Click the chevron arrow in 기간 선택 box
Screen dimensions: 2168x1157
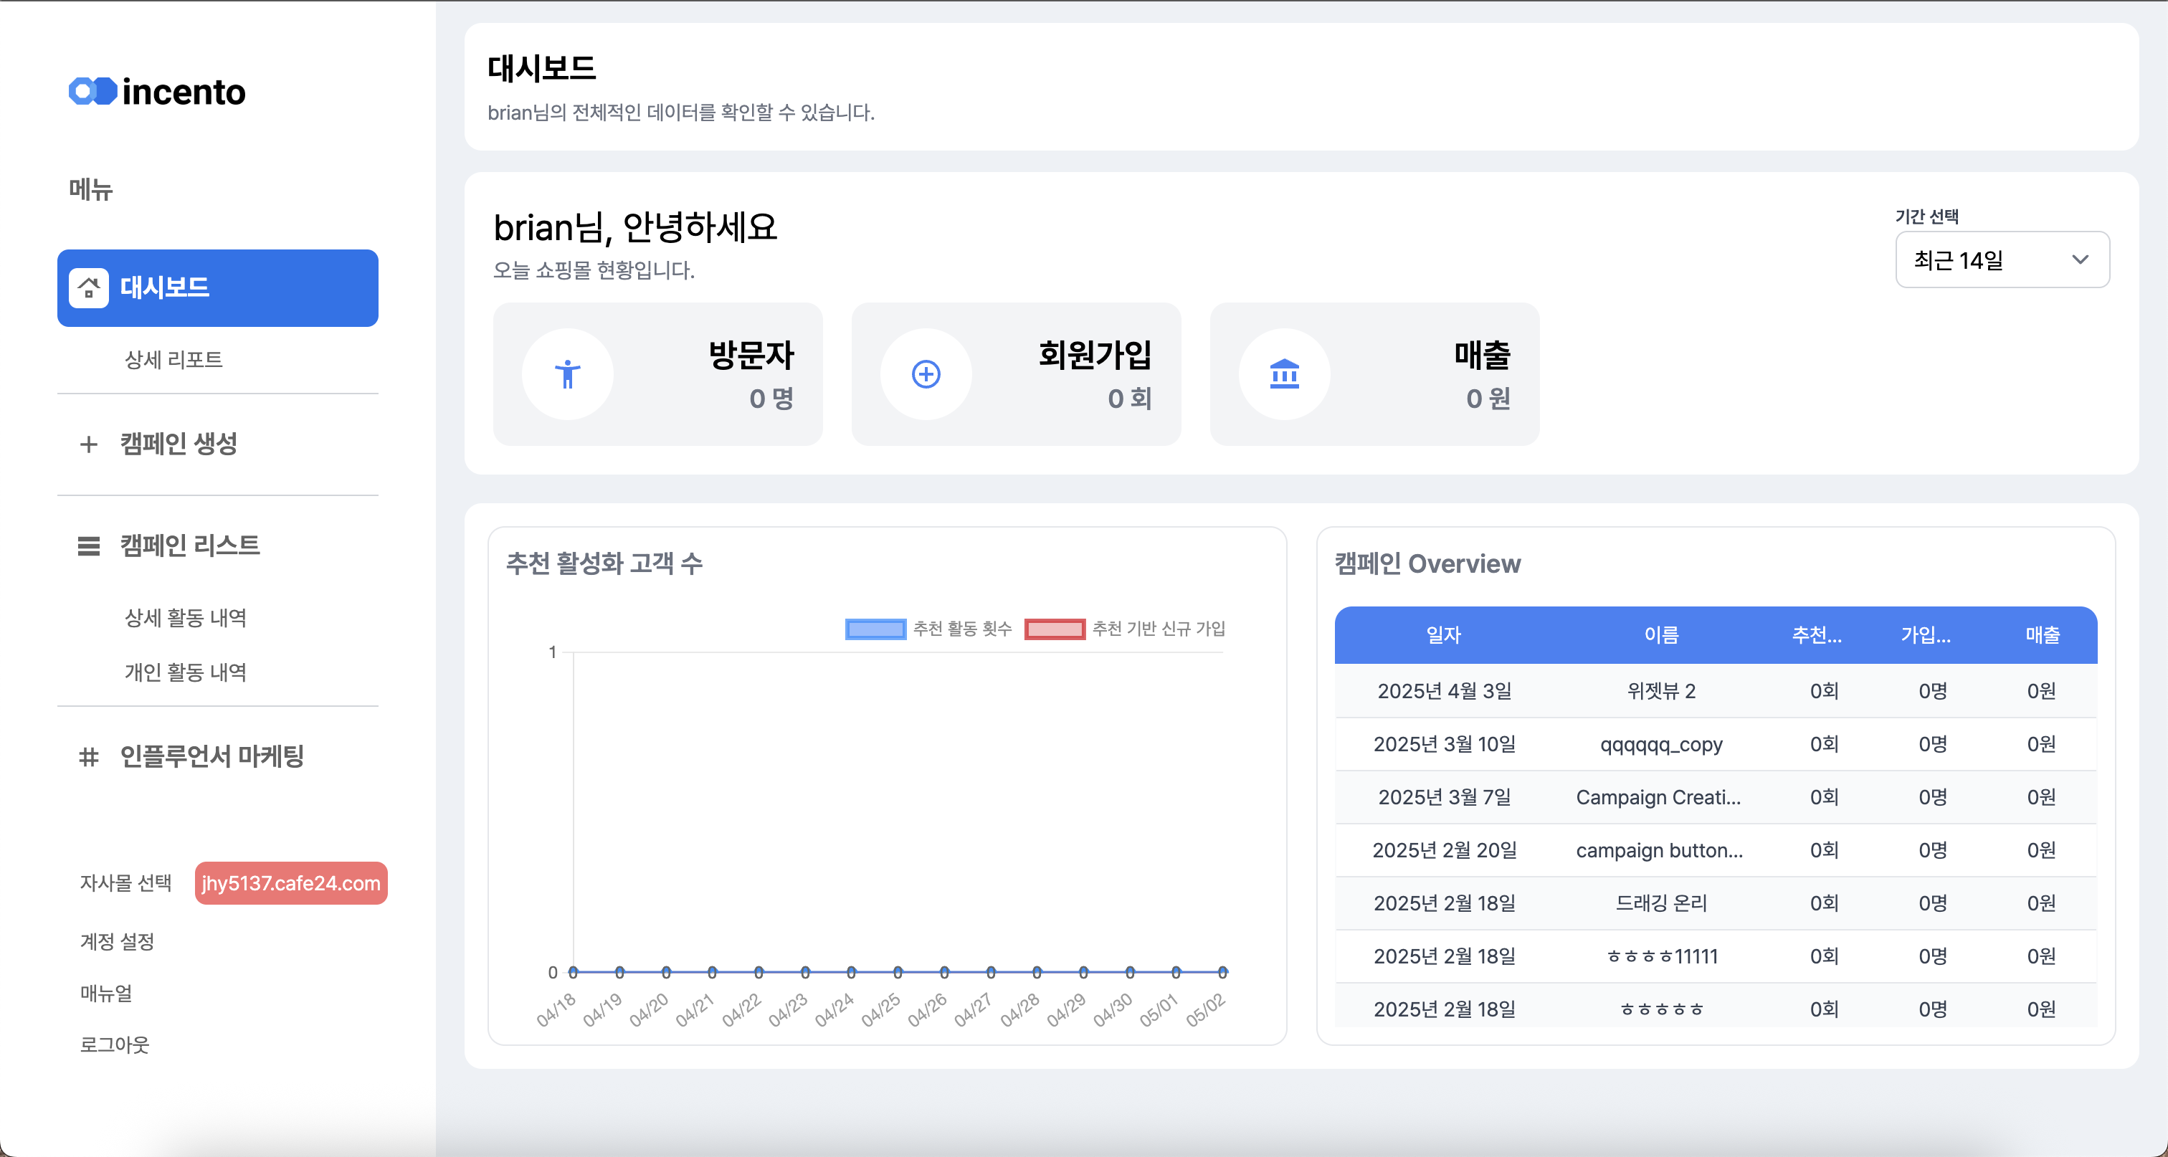2080,260
